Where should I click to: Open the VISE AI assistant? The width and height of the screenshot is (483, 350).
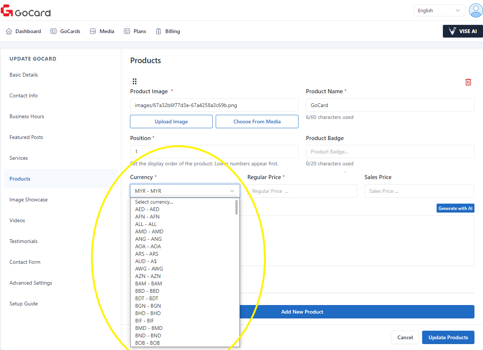click(463, 31)
